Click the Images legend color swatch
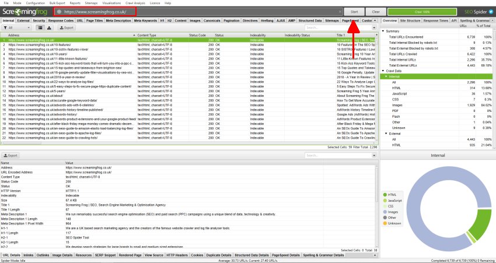 coord(385,212)
